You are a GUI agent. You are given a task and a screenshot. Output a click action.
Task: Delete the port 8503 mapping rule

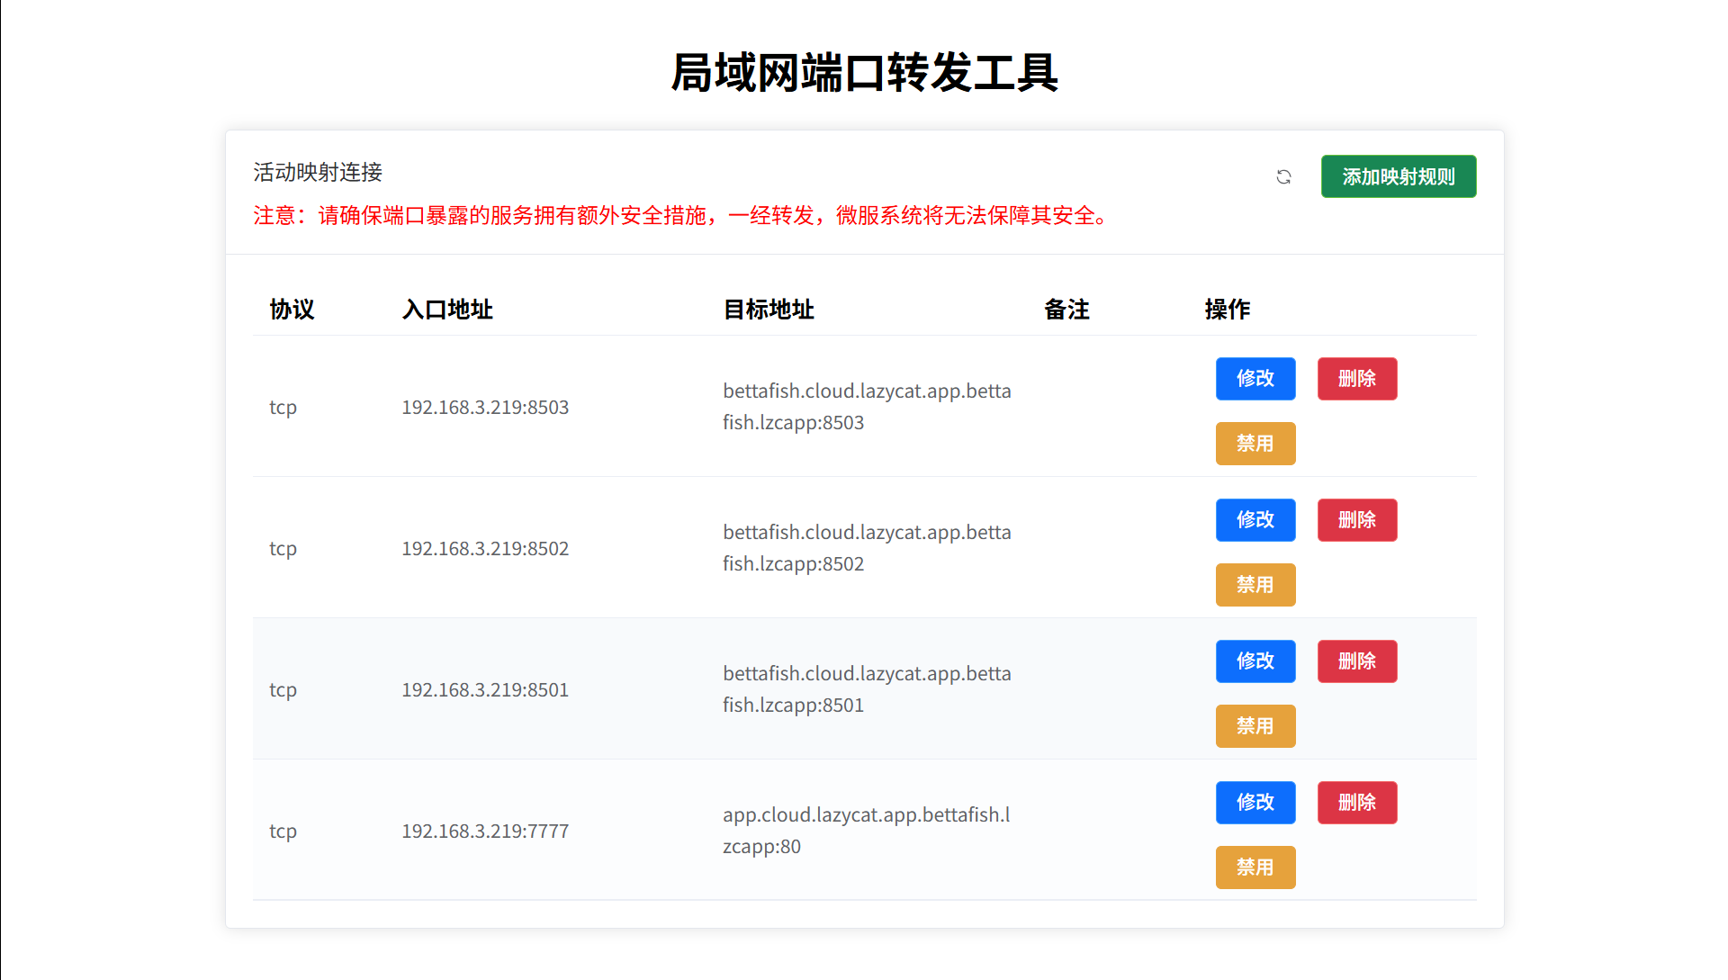click(x=1357, y=379)
